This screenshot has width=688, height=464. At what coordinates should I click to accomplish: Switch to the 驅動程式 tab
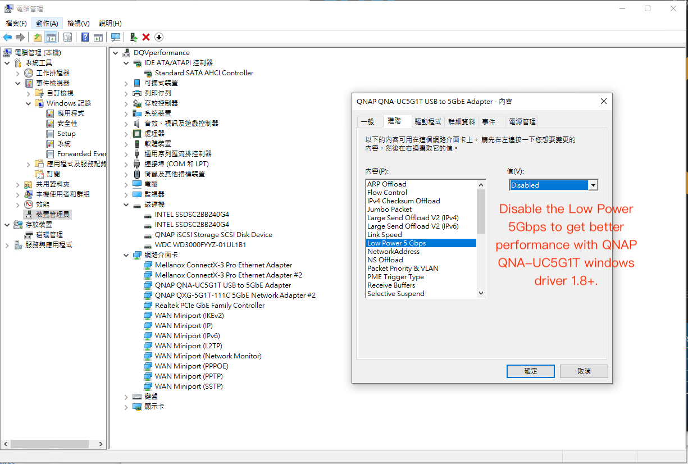click(427, 121)
